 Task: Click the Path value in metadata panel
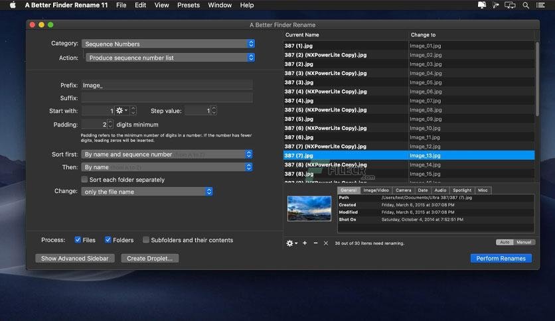[x=426, y=198]
